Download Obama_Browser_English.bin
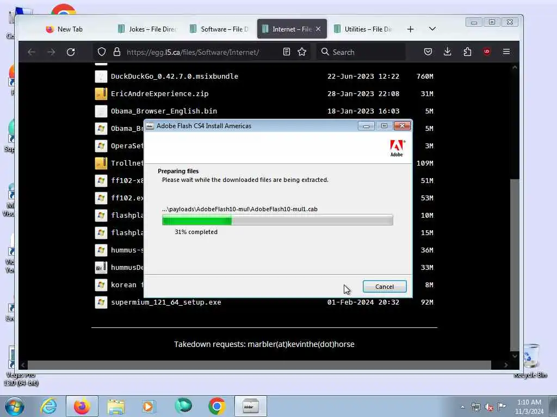557x417 pixels. point(164,111)
